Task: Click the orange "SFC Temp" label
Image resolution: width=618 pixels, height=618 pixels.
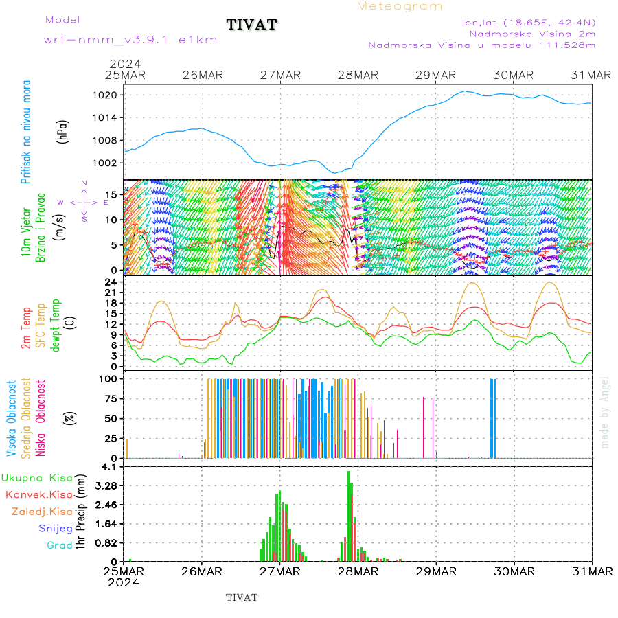Action: click(41, 325)
